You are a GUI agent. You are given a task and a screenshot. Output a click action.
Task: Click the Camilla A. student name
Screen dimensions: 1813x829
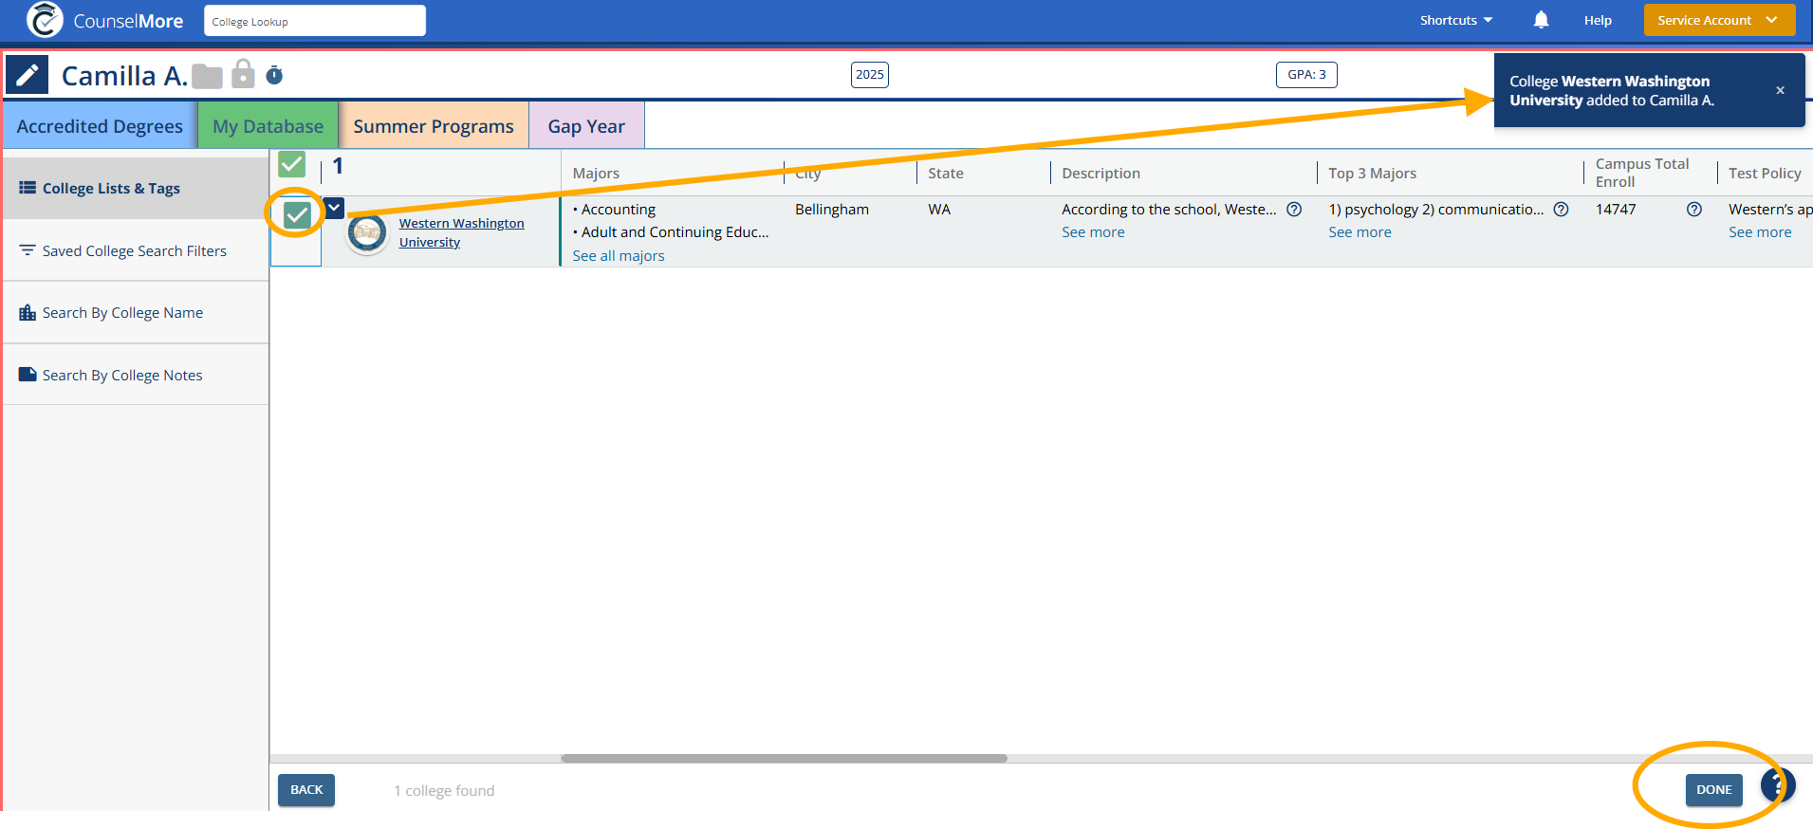click(x=124, y=76)
